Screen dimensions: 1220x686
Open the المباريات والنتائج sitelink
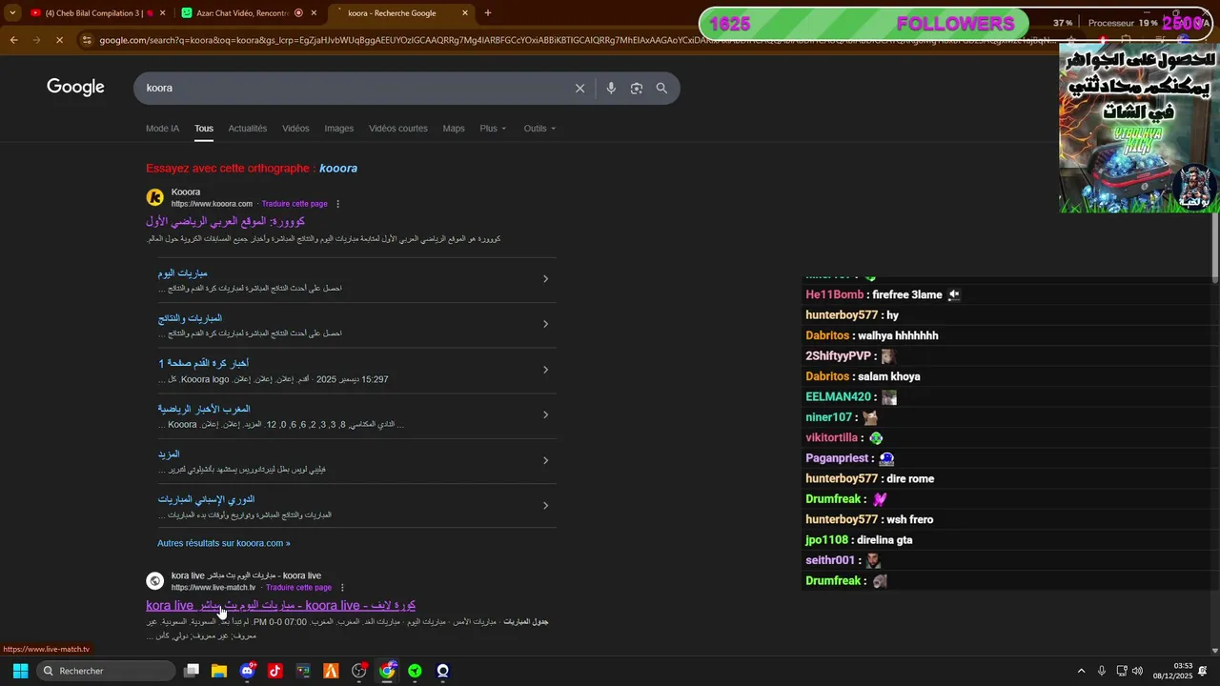(x=190, y=318)
